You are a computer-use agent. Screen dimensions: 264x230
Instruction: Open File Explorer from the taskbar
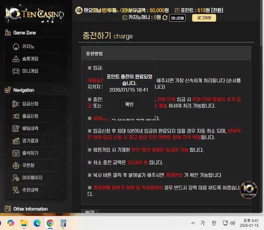point(24,223)
